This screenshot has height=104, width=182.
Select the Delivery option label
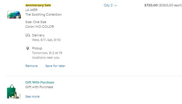click(x=38, y=35)
